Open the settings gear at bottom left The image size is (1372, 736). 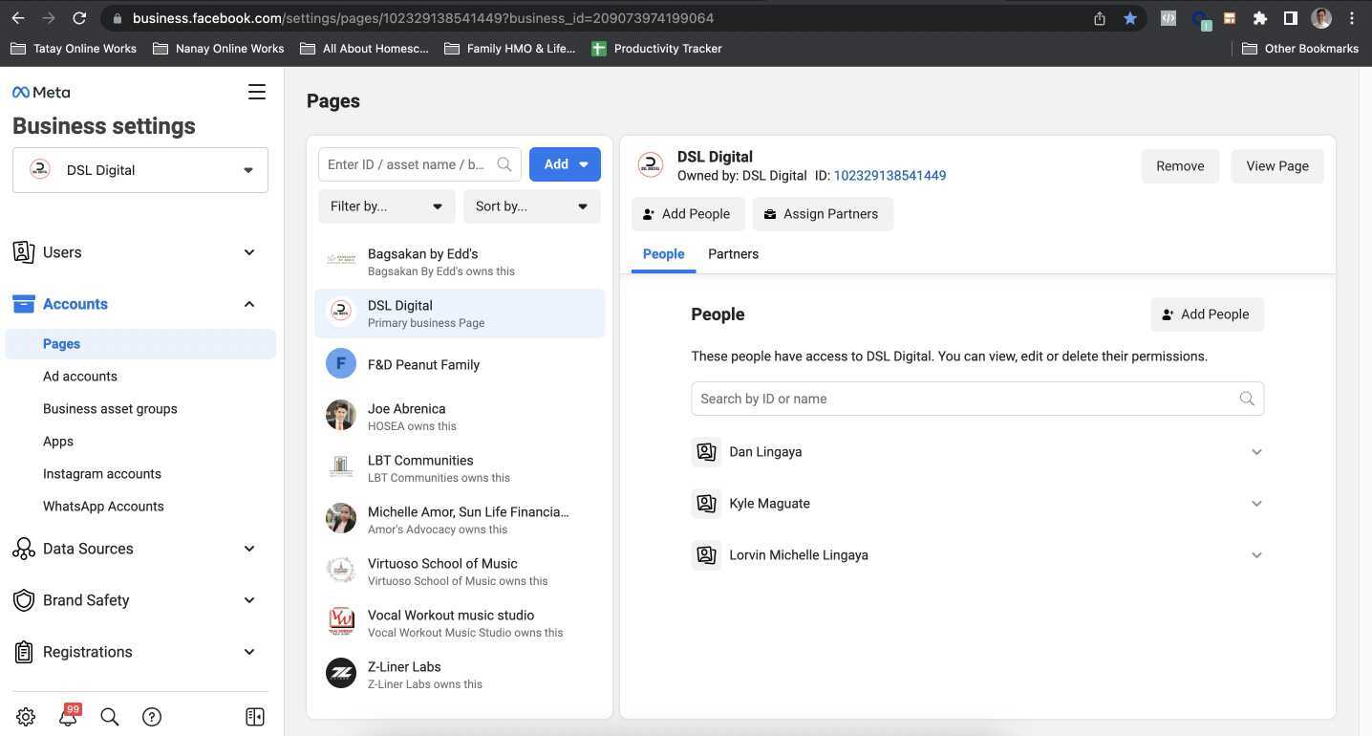(25, 716)
